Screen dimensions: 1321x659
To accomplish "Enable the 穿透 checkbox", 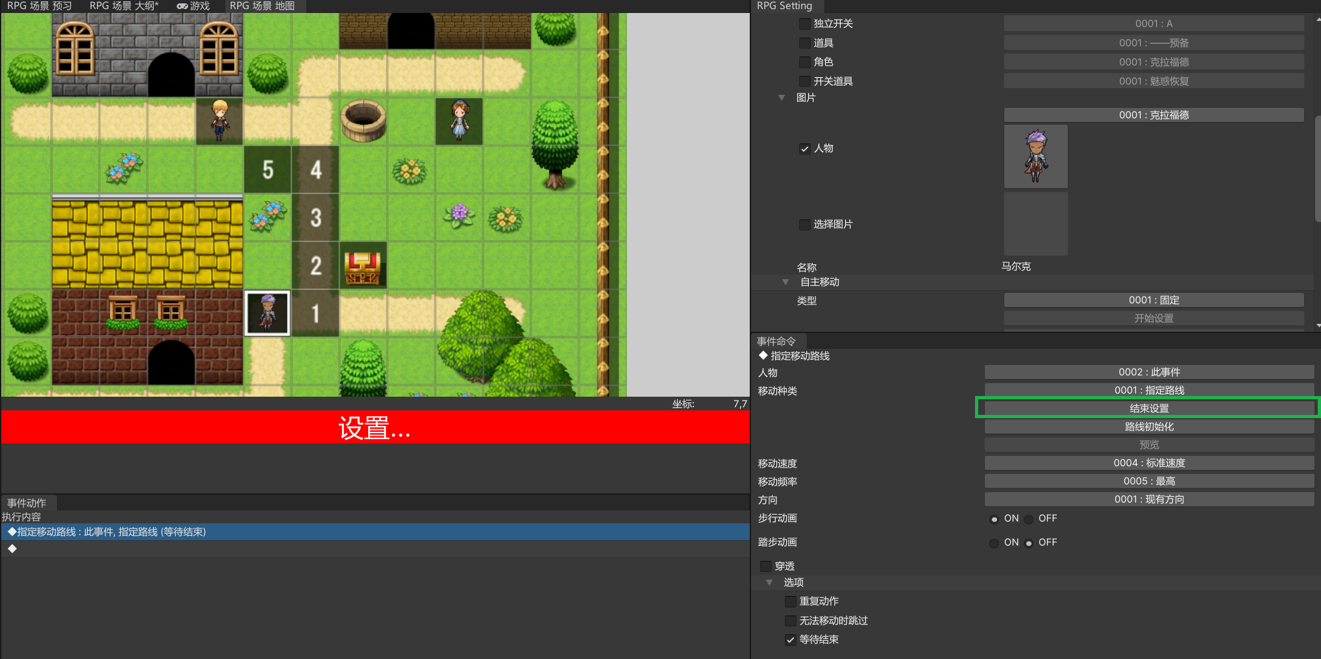I will pyautogui.click(x=766, y=566).
